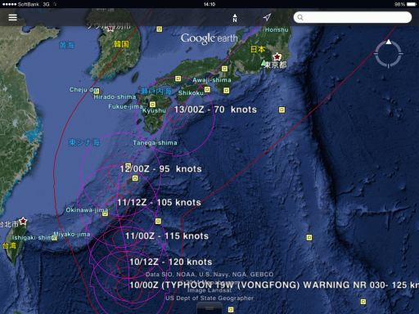The width and height of the screenshot is (419, 314).
Task: Tap the battery indicator in status bar
Action: pos(412,4)
